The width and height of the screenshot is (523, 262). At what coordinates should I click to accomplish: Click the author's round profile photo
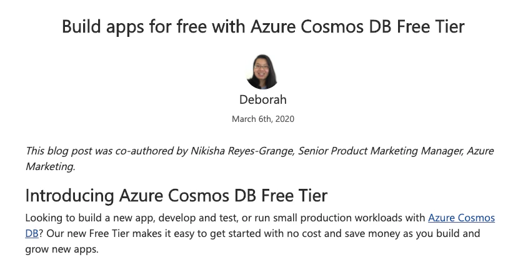[x=263, y=72]
